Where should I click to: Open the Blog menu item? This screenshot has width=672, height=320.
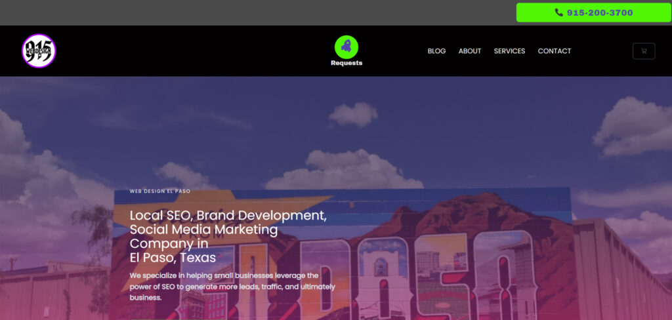coord(436,51)
